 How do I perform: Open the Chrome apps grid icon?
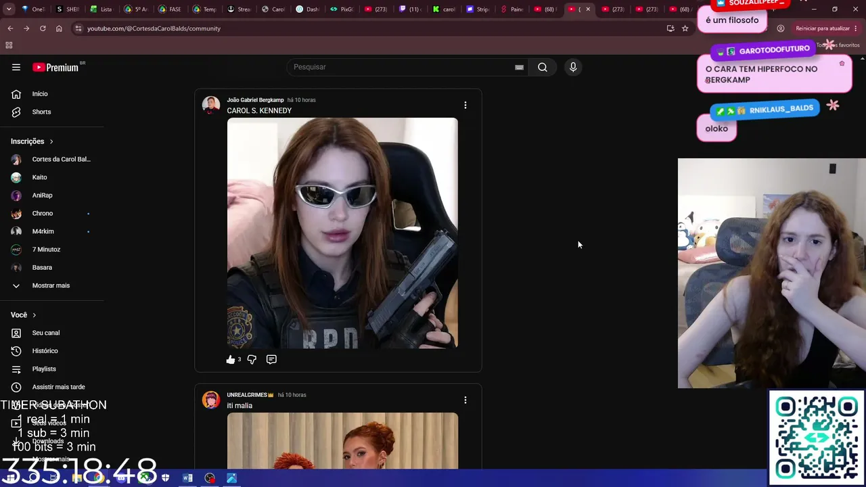[9, 45]
